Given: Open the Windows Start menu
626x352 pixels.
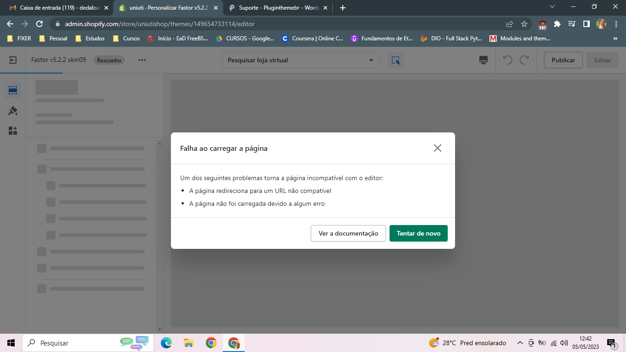Looking at the screenshot, I should point(11,343).
